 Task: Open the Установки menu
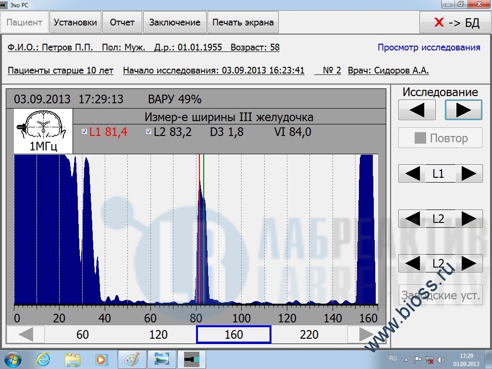[x=75, y=23]
